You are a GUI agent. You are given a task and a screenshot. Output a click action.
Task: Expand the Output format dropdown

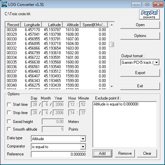click(156, 62)
